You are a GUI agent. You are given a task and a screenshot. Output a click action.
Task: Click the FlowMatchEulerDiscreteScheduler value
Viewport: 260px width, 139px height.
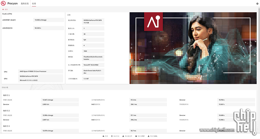click(x=93, y=58)
